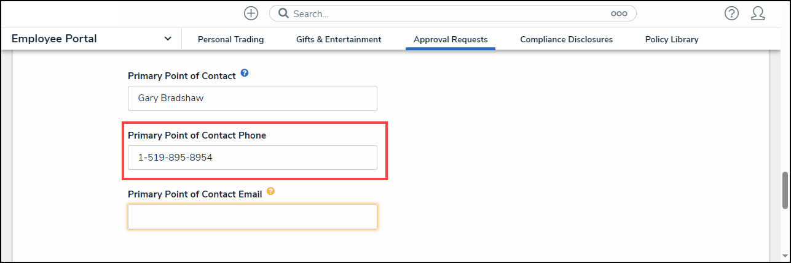Select the Approval Requests tab

pyautogui.click(x=451, y=39)
